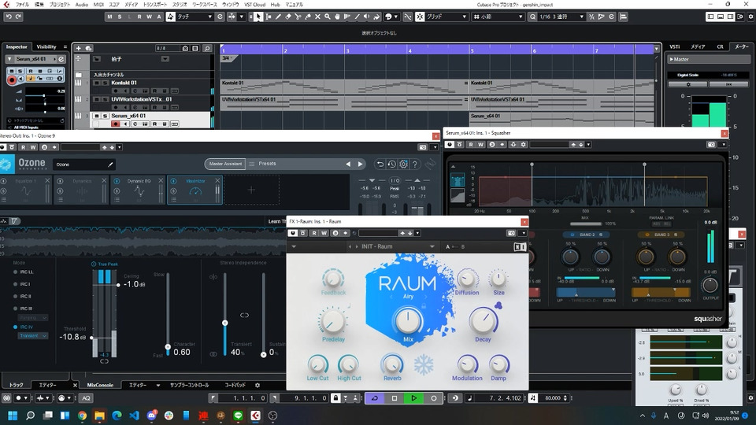Select the Draw pencil tool
Viewport: 756px width, 425px height.
tap(278, 17)
